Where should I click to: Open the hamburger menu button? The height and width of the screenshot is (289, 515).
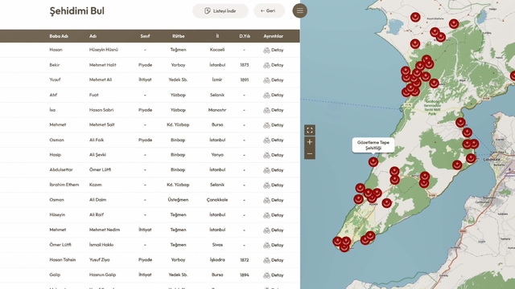pyautogui.click(x=300, y=10)
